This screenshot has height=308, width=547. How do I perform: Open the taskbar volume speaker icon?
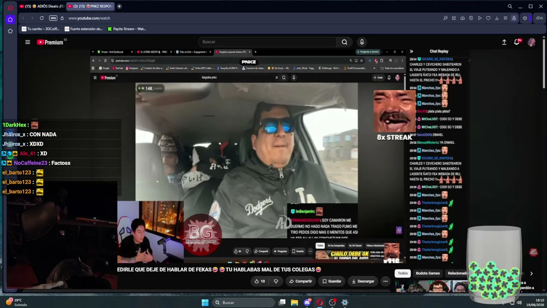[x=519, y=302]
